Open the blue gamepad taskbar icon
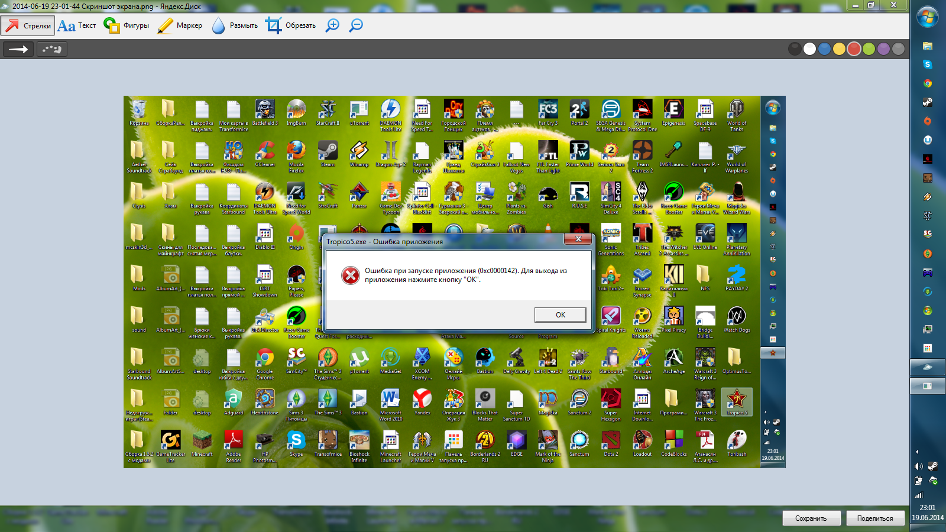Image resolution: width=946 pixels, height=532 pixels. click(x=928, y=273)
